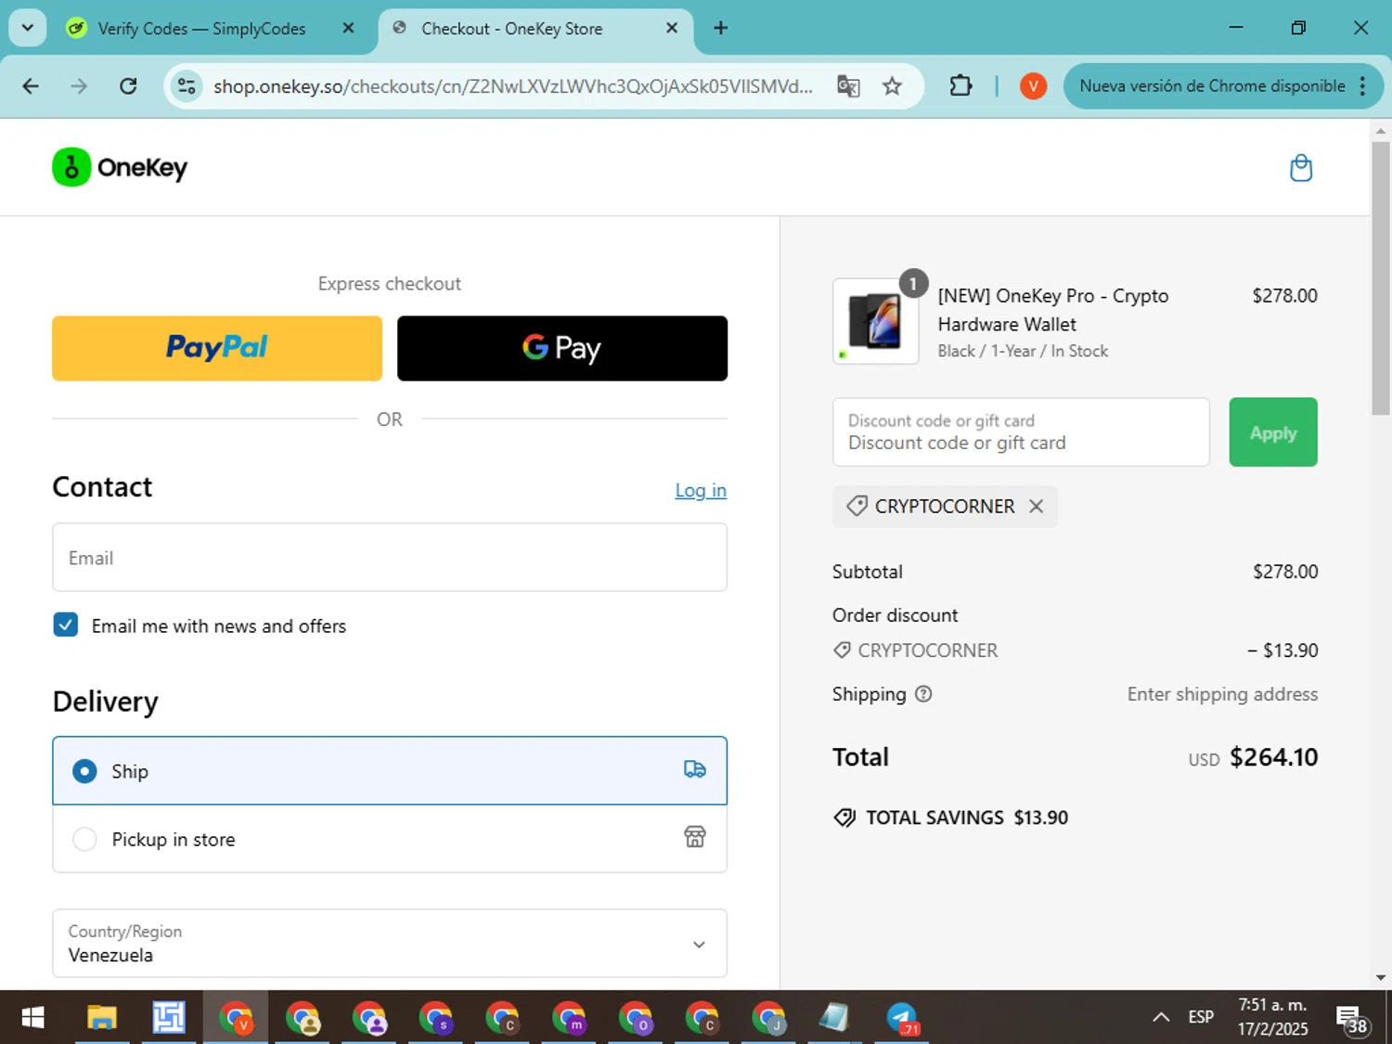
Task: Open the shopping bag cart icon
Action: [1301, 168]
